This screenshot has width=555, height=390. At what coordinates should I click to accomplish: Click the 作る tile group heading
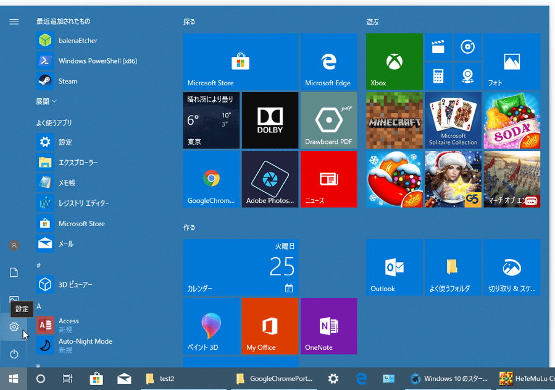tap(189, 227)
